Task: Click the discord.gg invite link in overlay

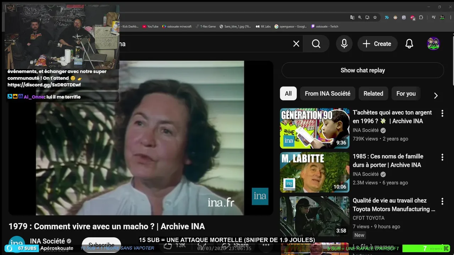Action: 44,85
